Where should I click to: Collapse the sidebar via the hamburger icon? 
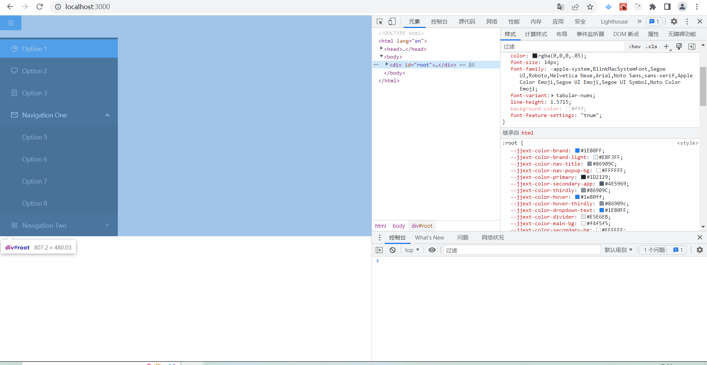tap(10, 22)
